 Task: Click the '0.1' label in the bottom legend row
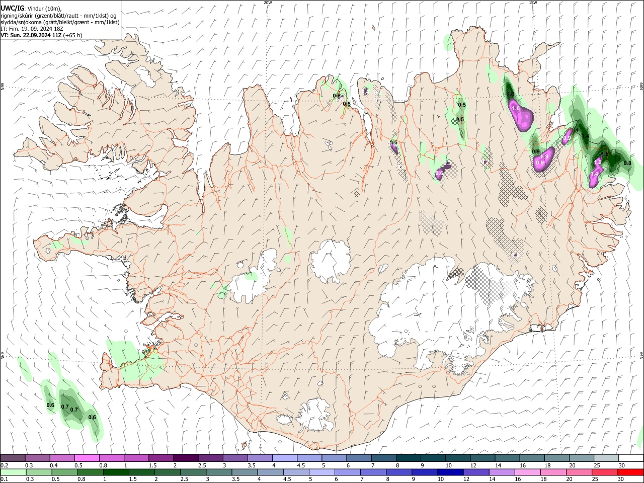tap(5, 479)
